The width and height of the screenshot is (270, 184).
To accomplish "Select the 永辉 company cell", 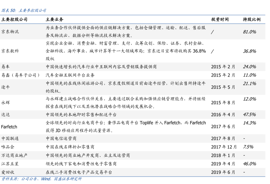I will (6, 103).
